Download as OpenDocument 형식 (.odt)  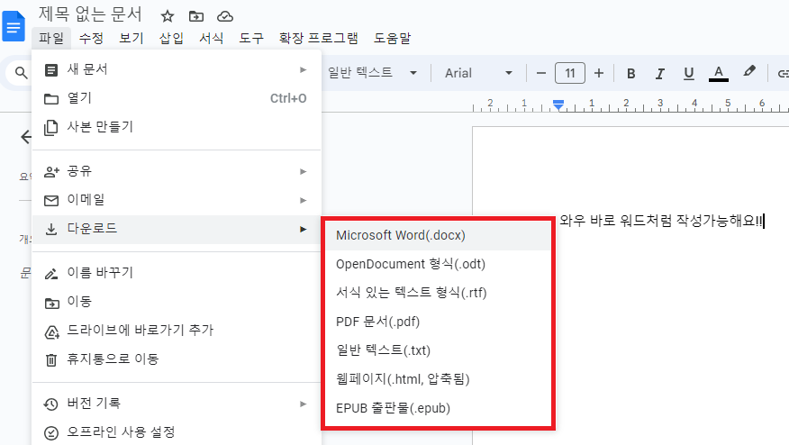pos(438,264)
